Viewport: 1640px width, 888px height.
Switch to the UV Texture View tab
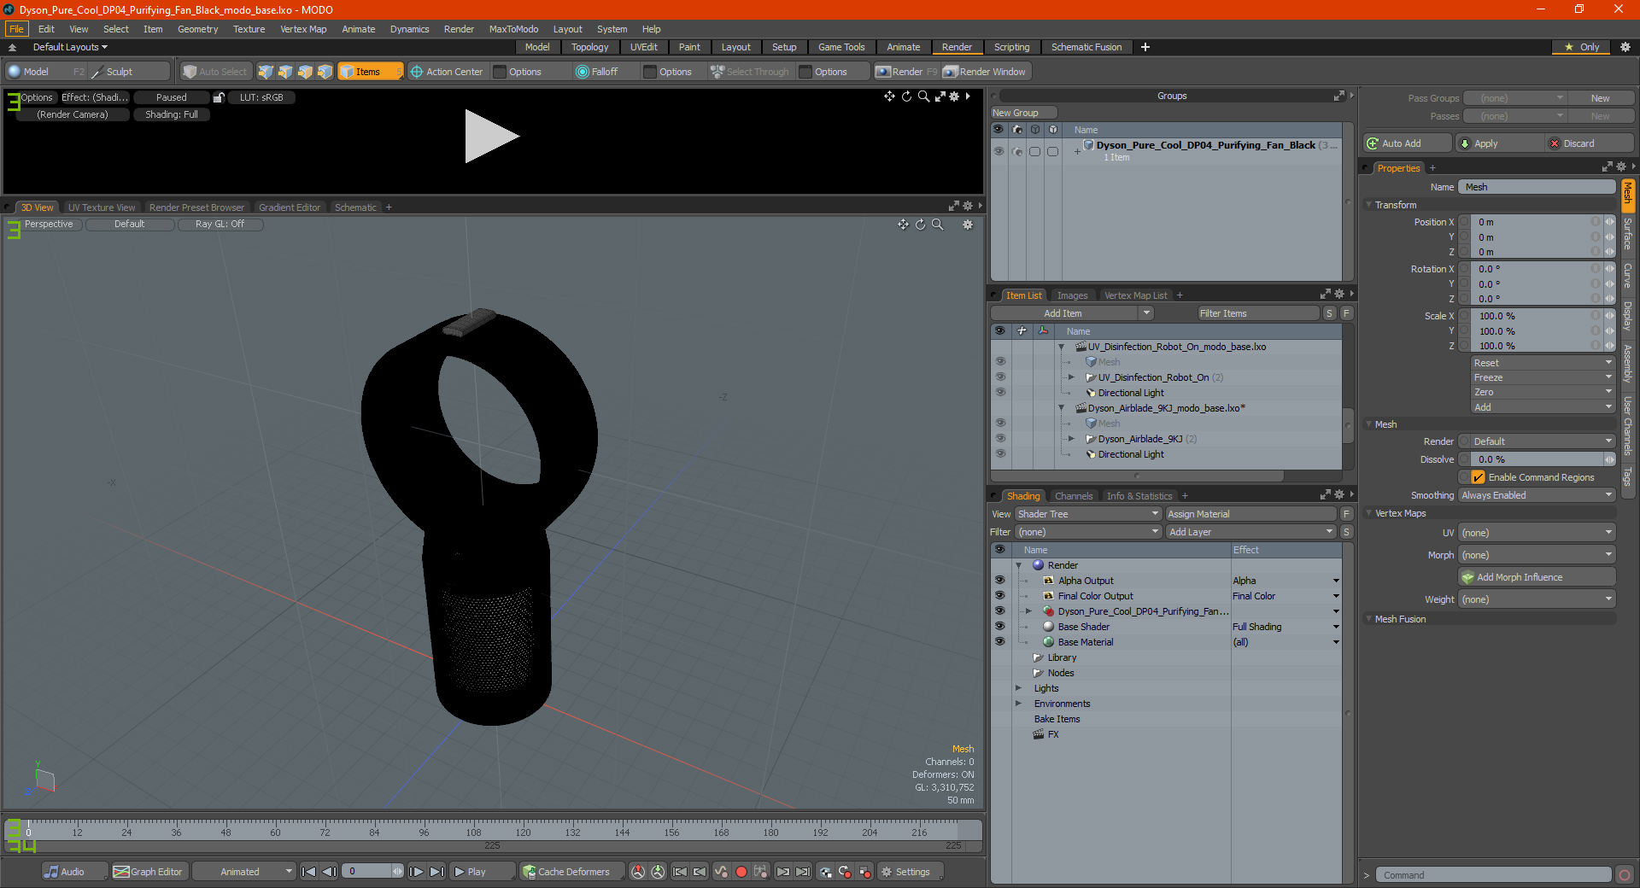click(102, 207)
